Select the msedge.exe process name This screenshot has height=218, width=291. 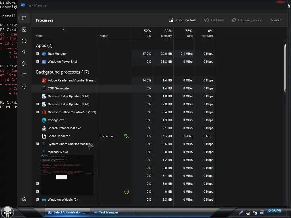(56, 120)
